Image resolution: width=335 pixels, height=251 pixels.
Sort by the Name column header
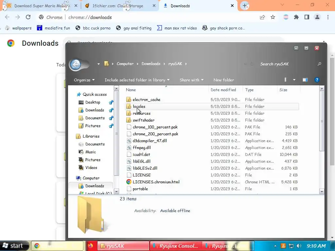click(x=166, y=90)
